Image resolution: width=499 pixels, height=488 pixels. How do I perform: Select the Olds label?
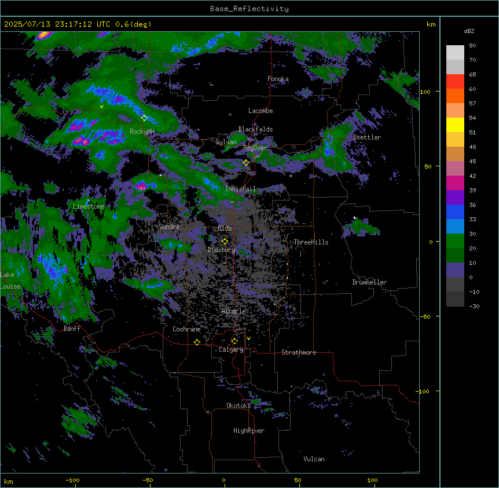coord(225,228)
